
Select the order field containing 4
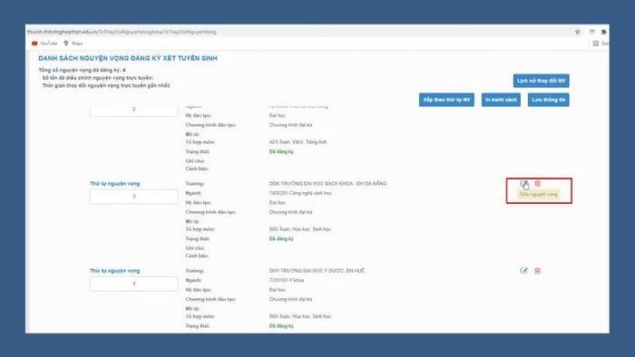pos(133,284)
